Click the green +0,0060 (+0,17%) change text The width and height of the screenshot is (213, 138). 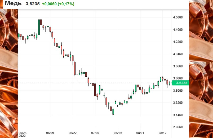click(58, 4)
